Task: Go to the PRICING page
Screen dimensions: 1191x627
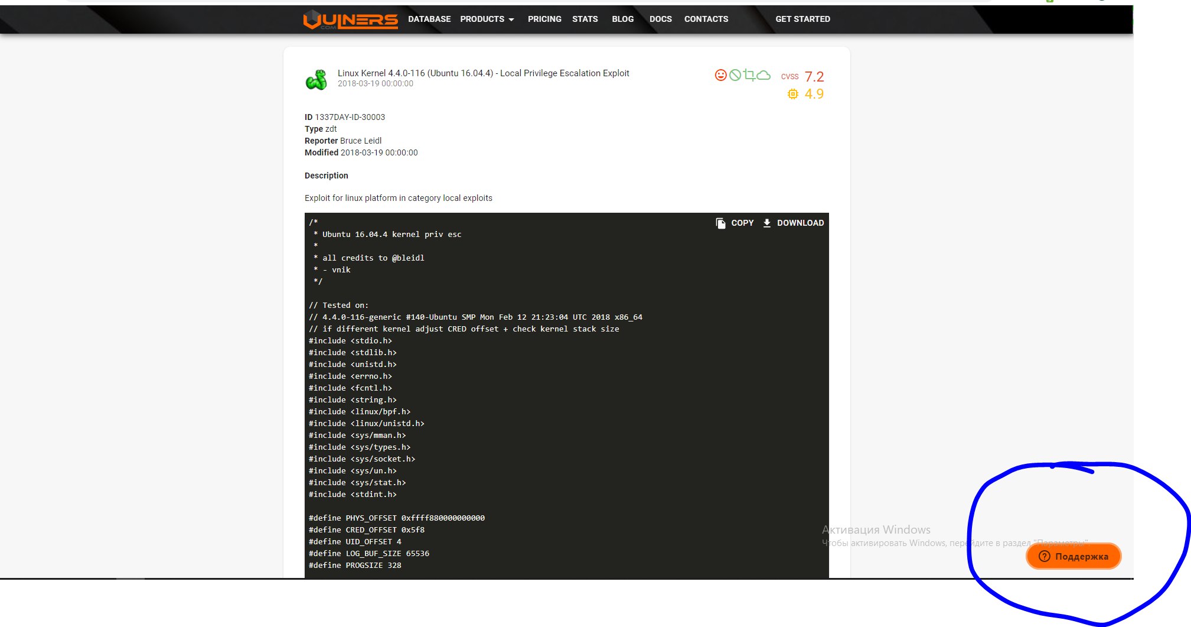Action: (544, 19)
